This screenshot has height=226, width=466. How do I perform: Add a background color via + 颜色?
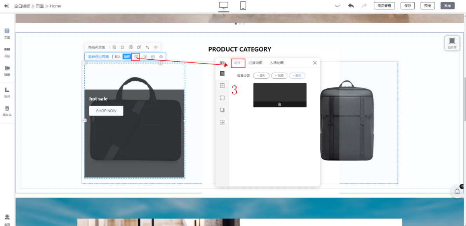[297, 76]
